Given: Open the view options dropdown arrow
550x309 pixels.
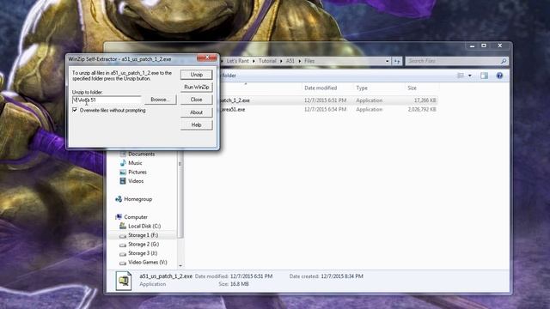Looking at the screenshot, I should [x=470, y=76].
